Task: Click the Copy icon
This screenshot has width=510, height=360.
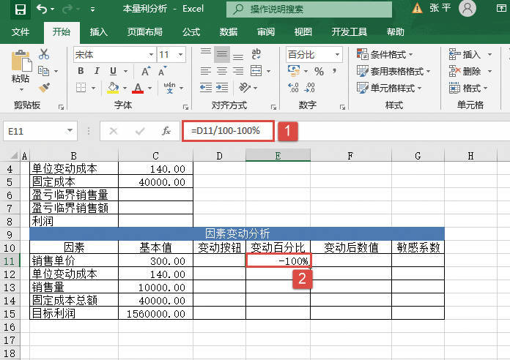Action: pos(43,71)
